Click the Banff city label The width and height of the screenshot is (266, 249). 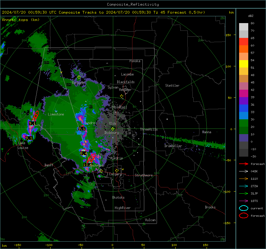coord(49,165)
